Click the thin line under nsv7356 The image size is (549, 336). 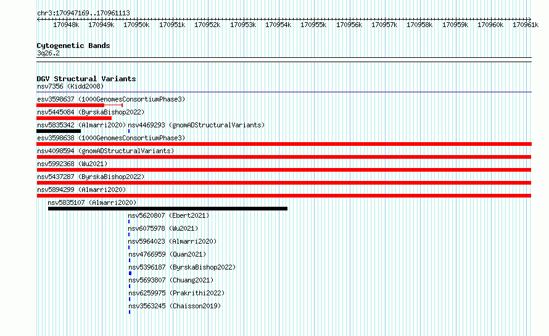click(284, 92)
